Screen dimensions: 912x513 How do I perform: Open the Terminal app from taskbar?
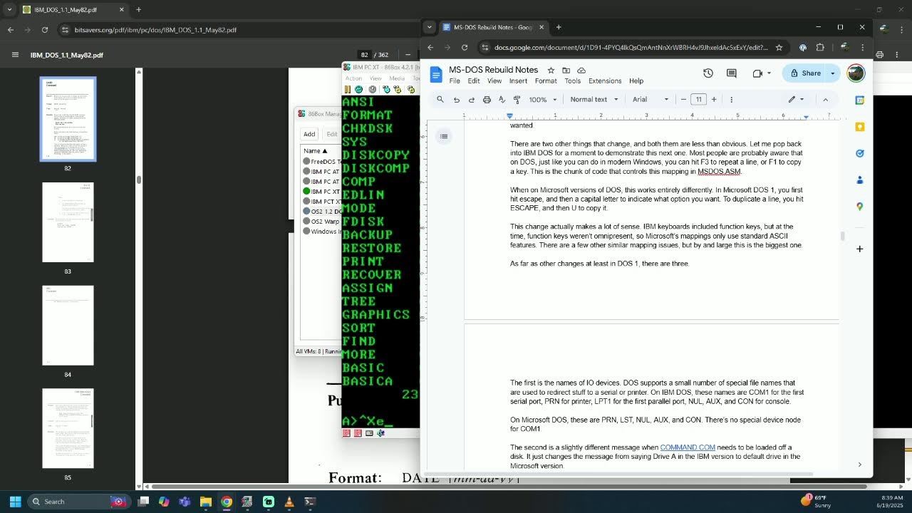pos(310,502)
